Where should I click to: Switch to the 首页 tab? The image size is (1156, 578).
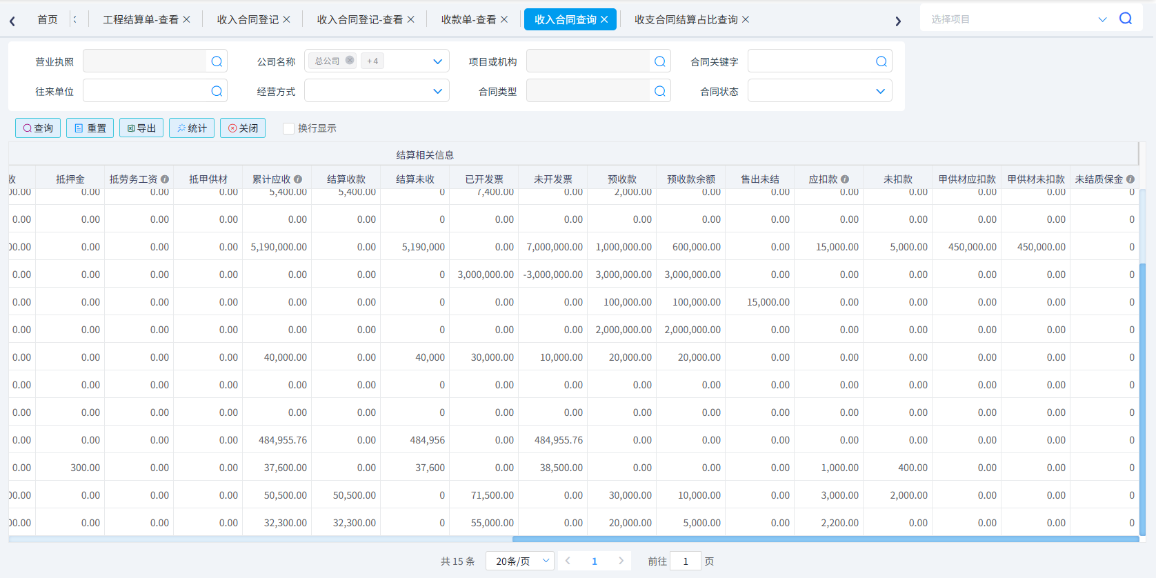(48, 19)
